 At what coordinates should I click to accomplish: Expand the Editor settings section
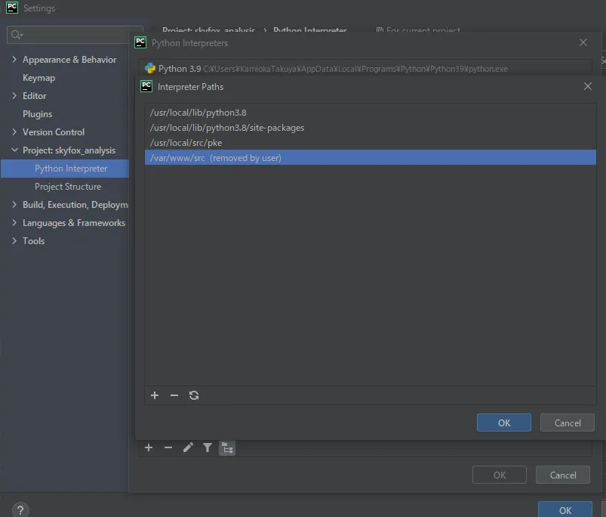coord(14,96)
